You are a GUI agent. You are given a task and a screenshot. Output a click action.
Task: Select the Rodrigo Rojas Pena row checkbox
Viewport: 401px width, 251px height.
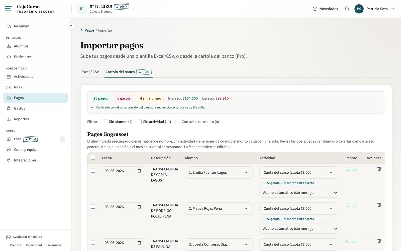coord(93,206)
